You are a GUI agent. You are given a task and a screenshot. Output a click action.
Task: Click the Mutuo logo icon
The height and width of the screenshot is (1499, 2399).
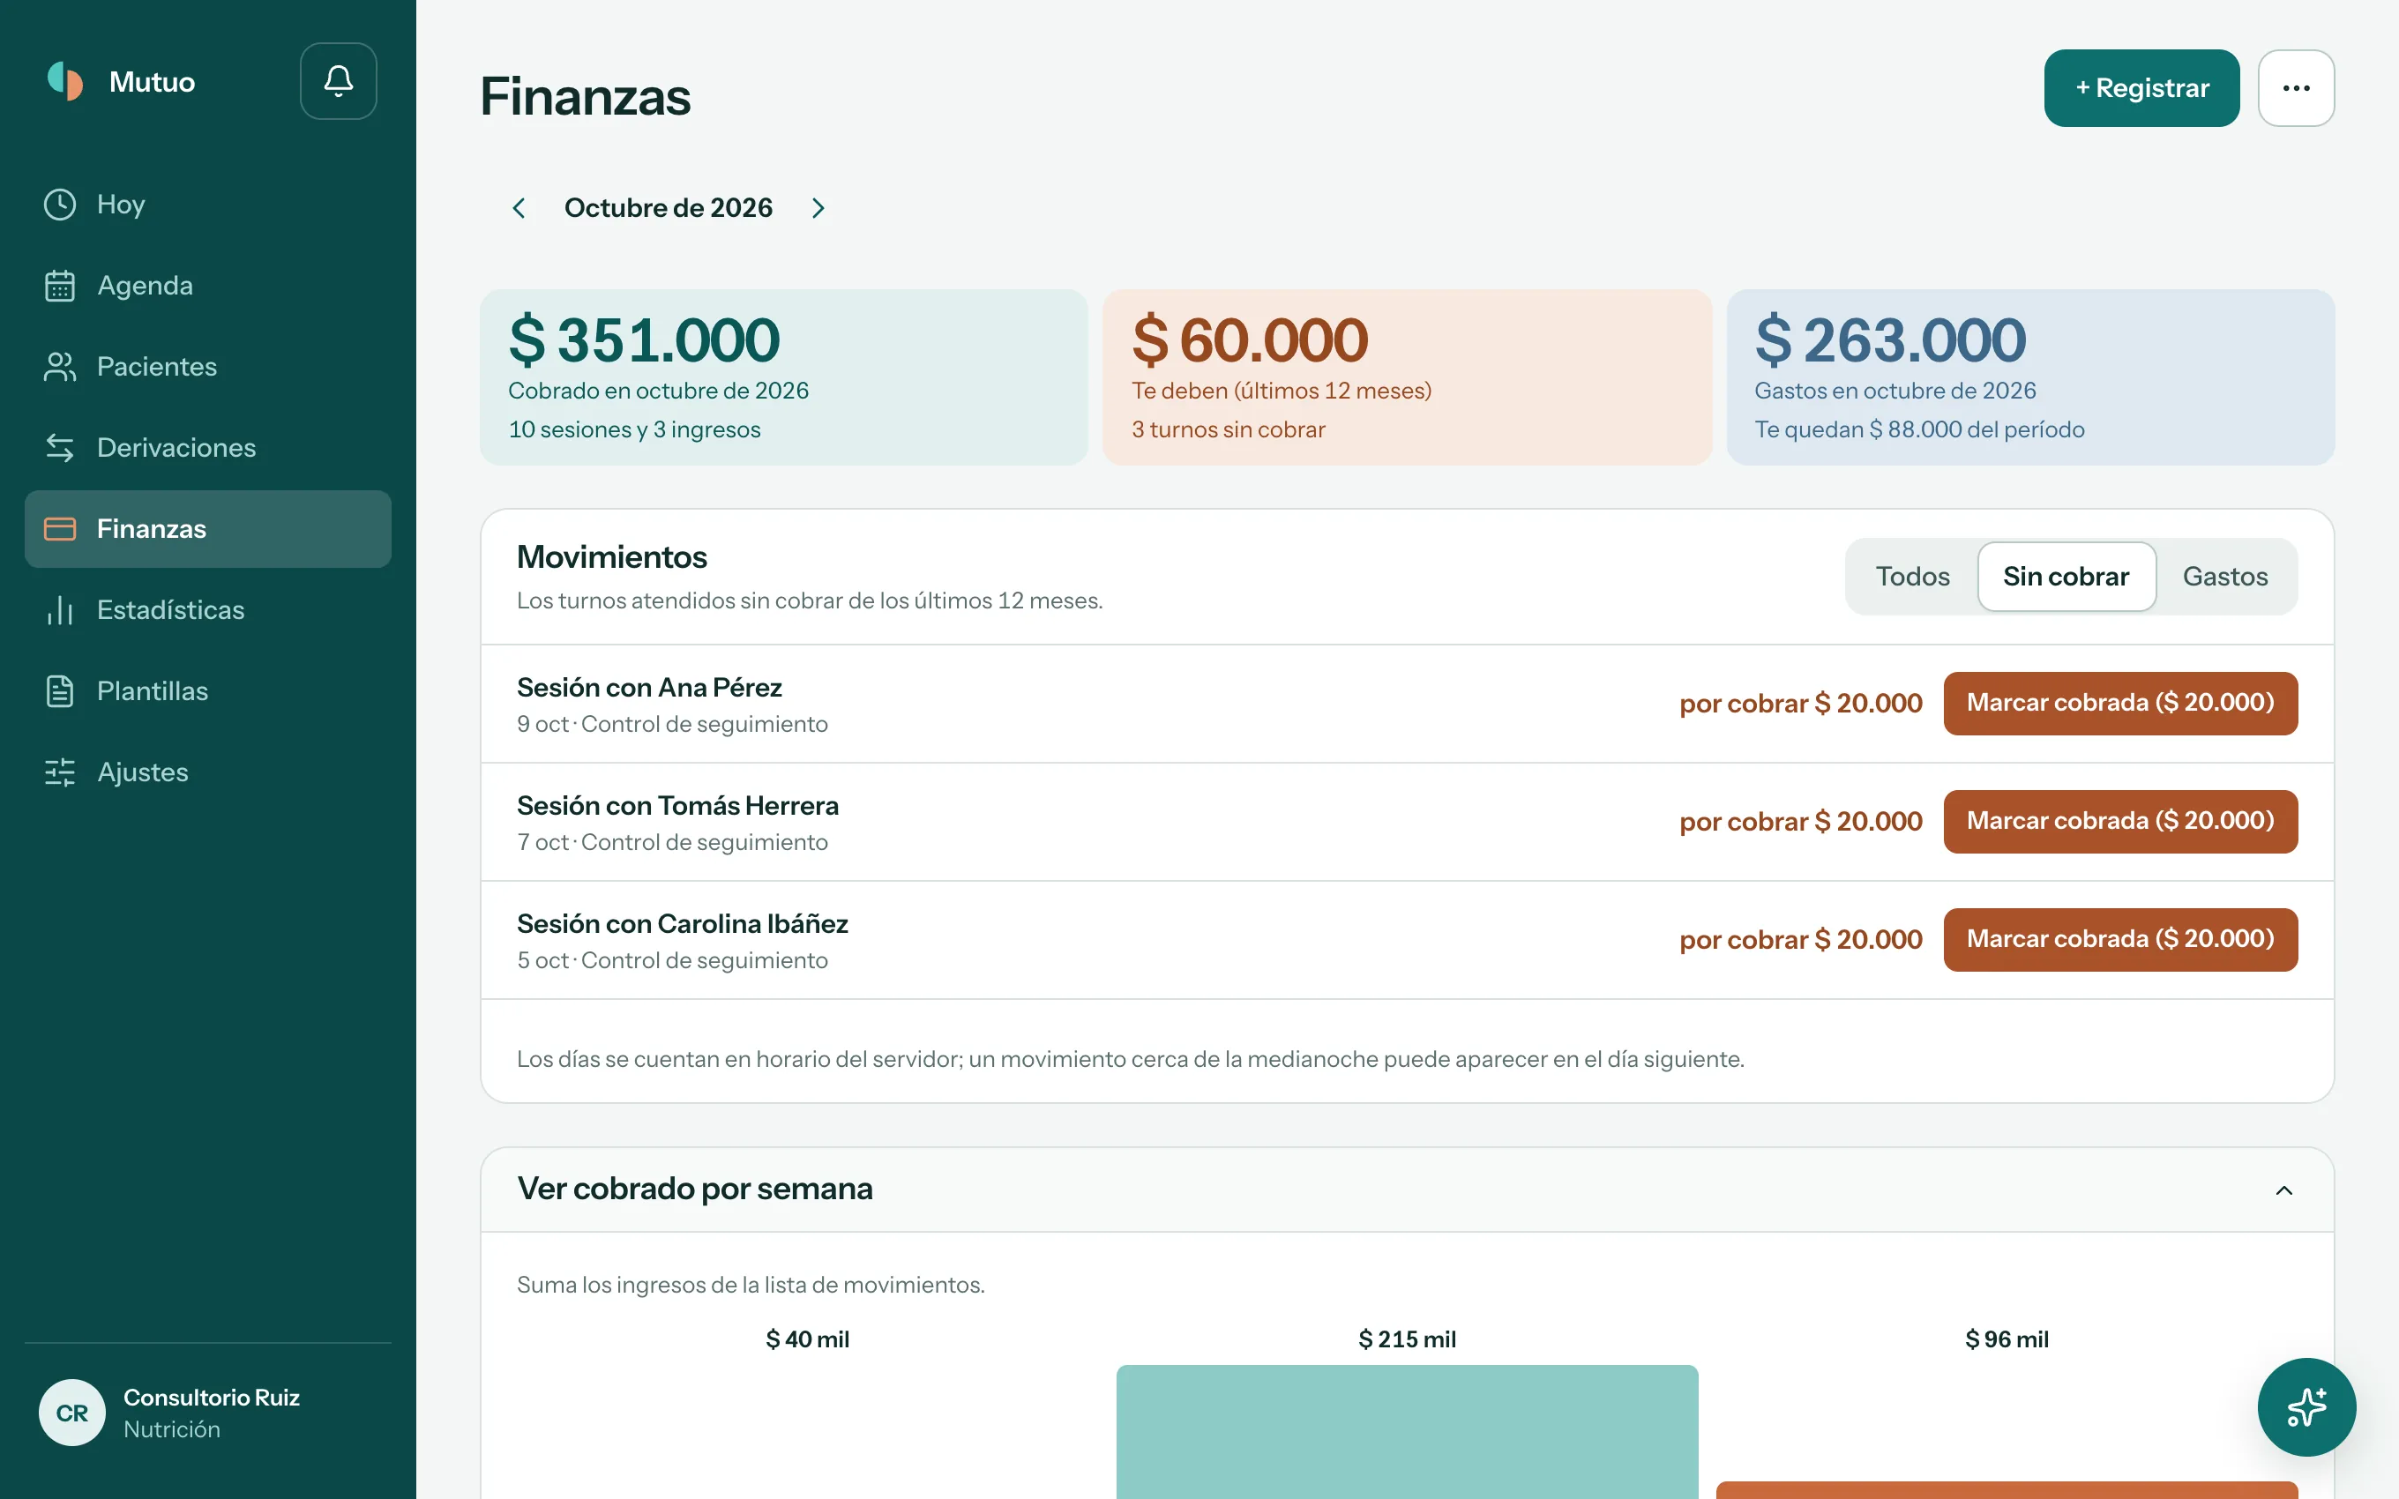tap(65, 81)
